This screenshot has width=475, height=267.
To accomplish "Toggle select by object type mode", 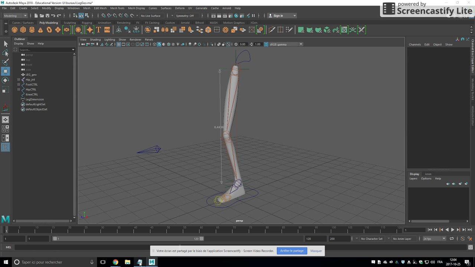I will pos(81,16).
